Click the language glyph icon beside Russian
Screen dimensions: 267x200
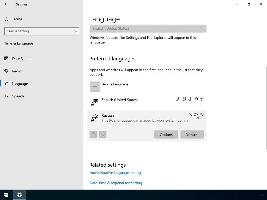[94, 118]
